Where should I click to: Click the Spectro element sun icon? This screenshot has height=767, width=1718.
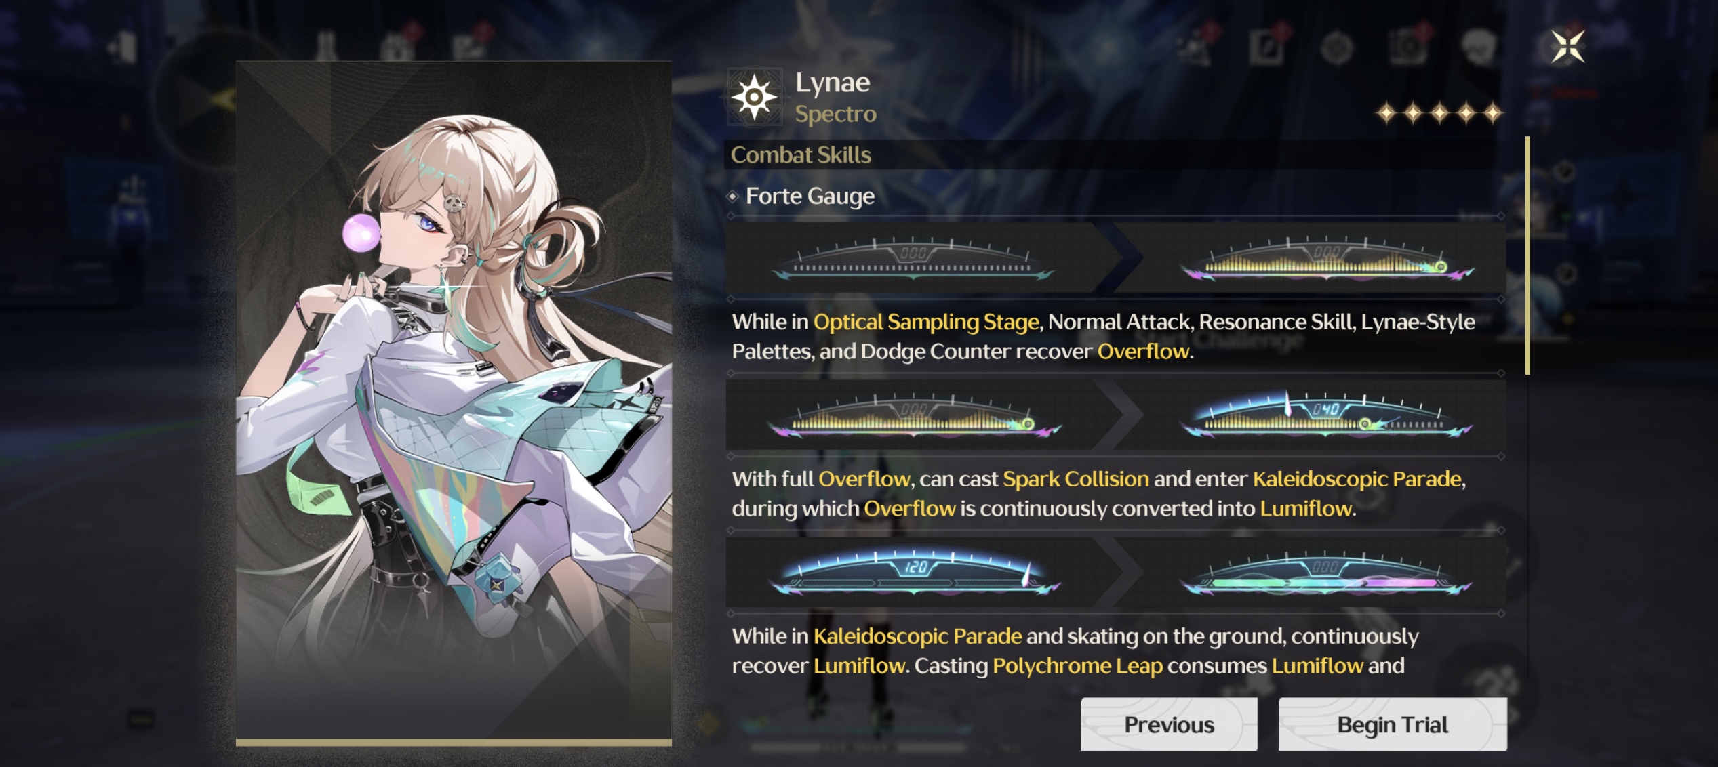tap(755, 98)
